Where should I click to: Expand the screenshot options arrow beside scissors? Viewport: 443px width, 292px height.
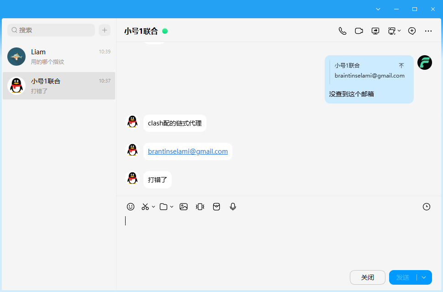(x=153, y=207)
